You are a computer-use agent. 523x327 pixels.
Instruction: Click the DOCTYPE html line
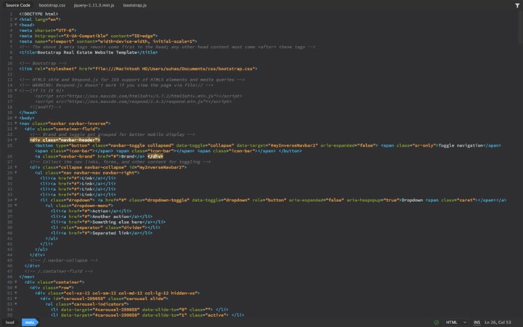coord(38,14)
